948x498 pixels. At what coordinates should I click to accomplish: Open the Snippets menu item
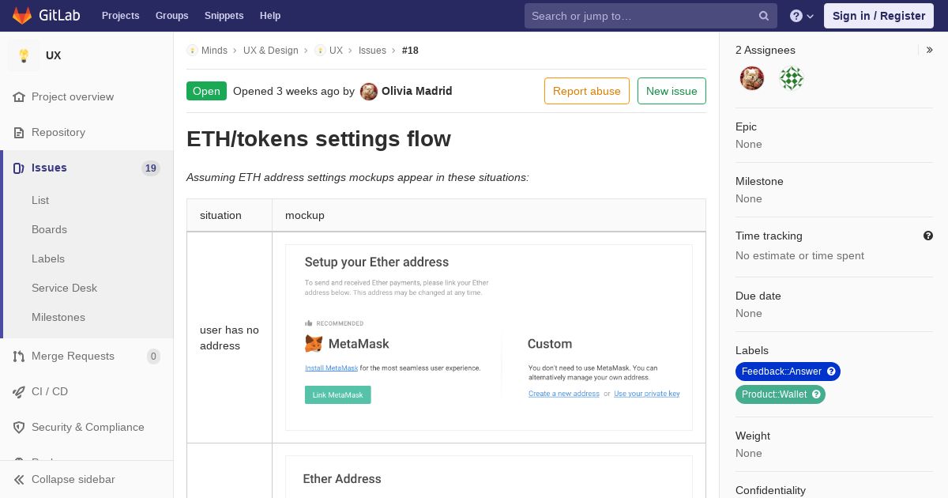224,16
